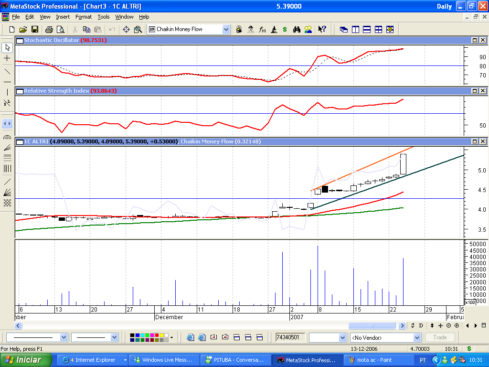Open a file with the folder icon

23,29
